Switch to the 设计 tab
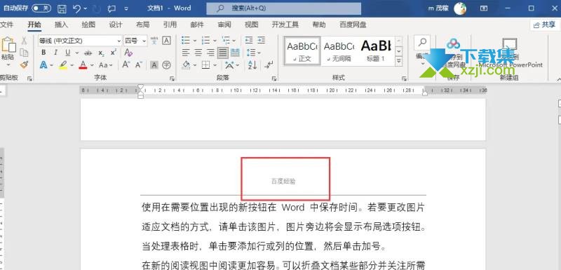 click(x=116, y=25)
